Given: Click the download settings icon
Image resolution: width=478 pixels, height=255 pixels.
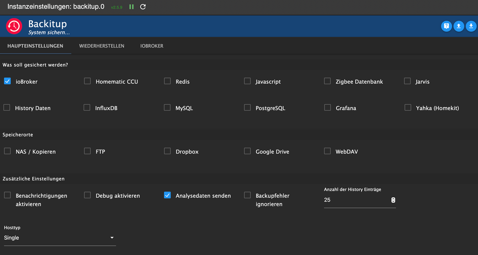Looking at the screenshot, I should (x=471, y=26).
